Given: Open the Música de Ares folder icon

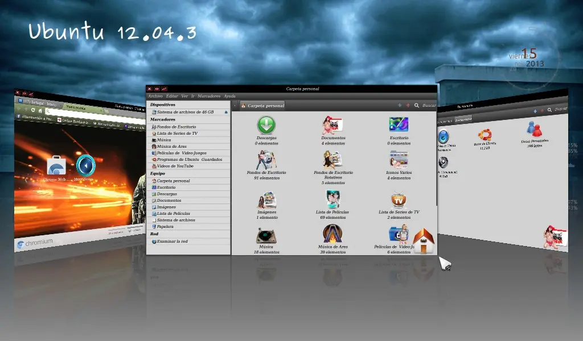Looking at the screenshot, I should (332, 234).
